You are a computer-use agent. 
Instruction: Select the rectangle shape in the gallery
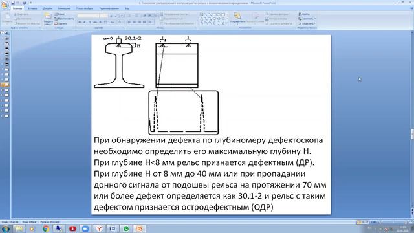[x=214, y=14]
